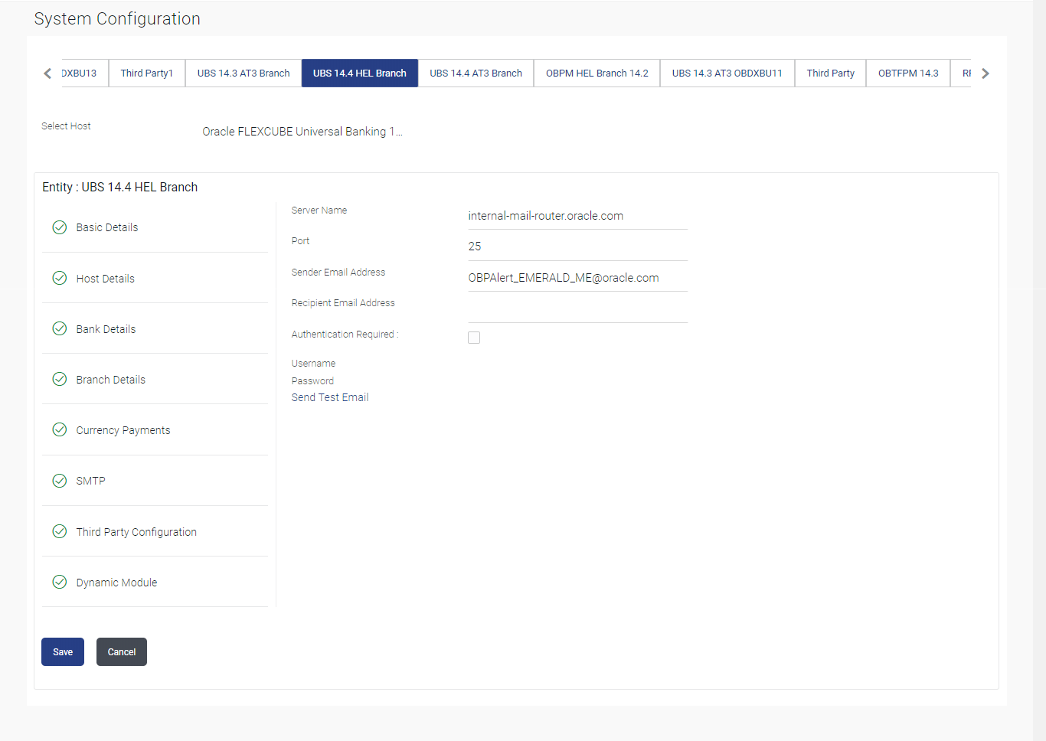The image size is (1046, 741).
Task: Click the Bank Details checkmark icon
Action: pos(60,328)
